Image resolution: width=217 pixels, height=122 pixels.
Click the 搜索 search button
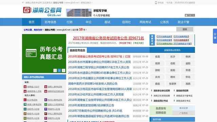185,29
